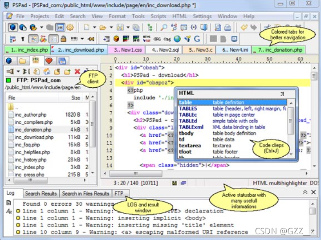The width and height of the screenshot is (321, 240).
Task: Open the Scripts menu
Action: click(158, 16)
